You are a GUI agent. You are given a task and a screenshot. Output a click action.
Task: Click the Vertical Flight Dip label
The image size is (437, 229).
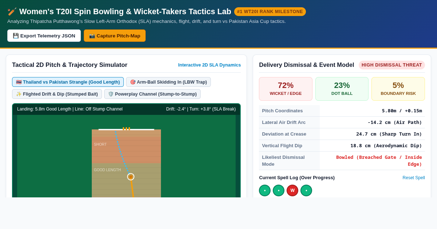[x=282, y=145]
